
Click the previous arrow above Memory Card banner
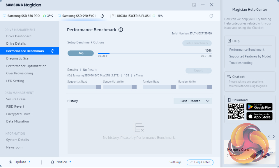(269, 136)
